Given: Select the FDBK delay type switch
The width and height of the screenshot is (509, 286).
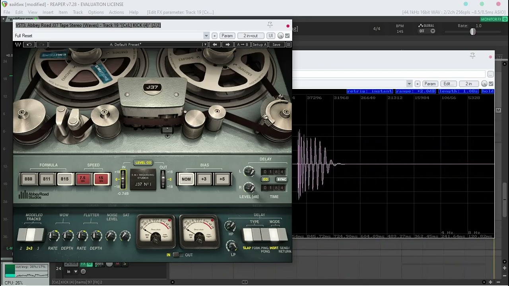Looking at the screenshot, I should pyautogui.click(x=256, y=235).
